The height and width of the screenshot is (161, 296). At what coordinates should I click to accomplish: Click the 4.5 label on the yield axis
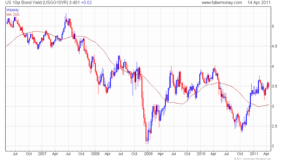(x=274, y=46)
